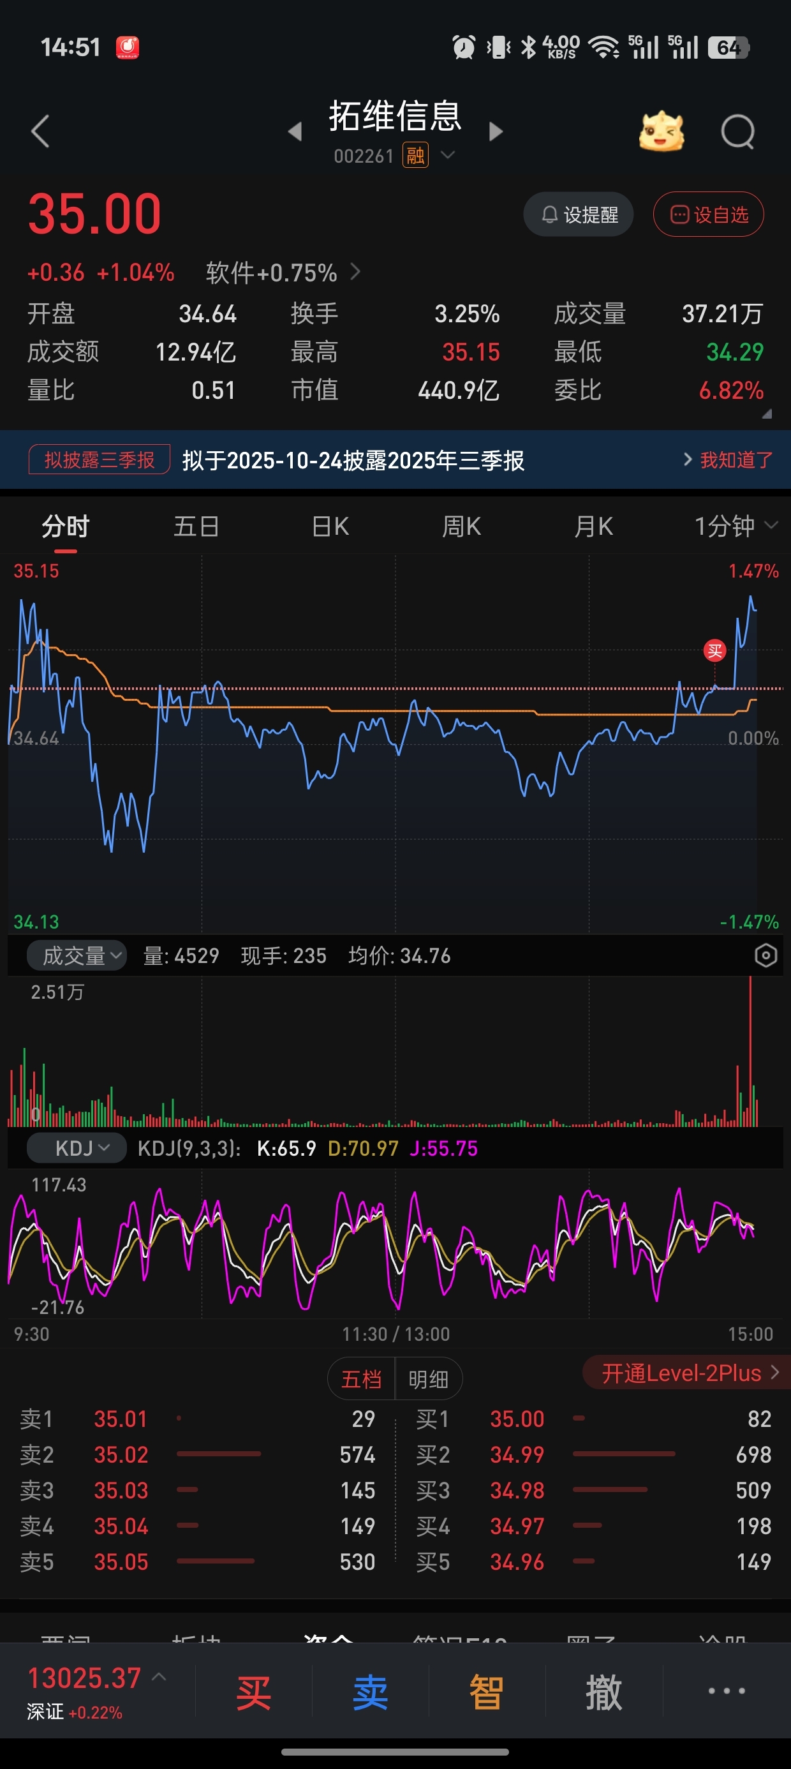
Task: Tap the red 买 marker on chart
Action: pyautogui.click(x=715, y=650)
